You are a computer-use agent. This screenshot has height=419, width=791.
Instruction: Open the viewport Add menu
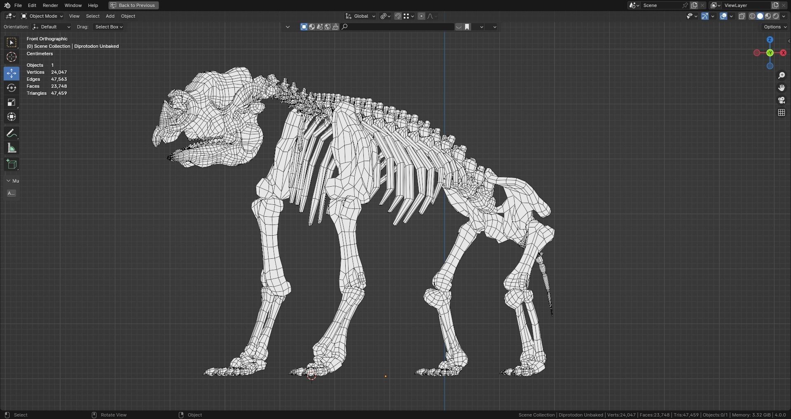coord(110,16)
